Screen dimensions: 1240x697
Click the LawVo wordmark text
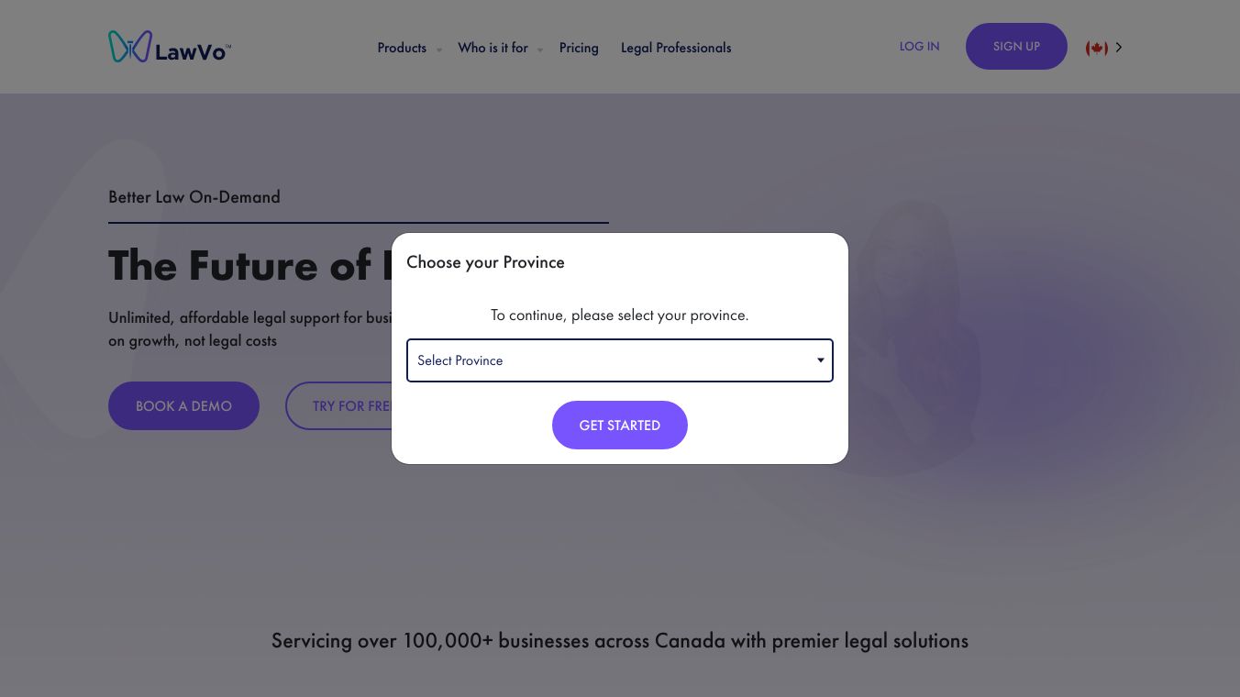(x=192, y=52)
